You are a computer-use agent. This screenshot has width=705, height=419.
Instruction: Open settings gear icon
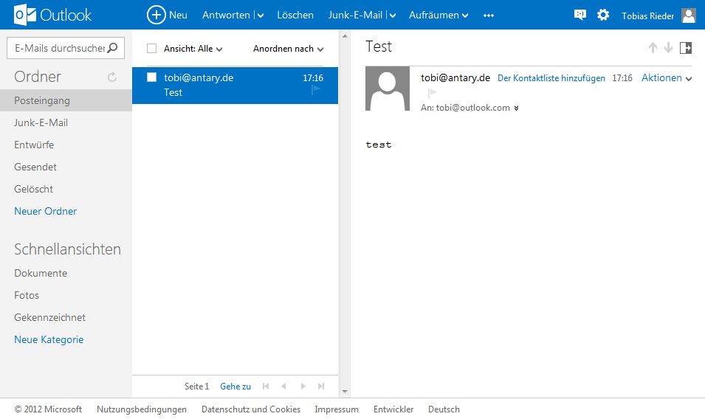coord(603,15)
